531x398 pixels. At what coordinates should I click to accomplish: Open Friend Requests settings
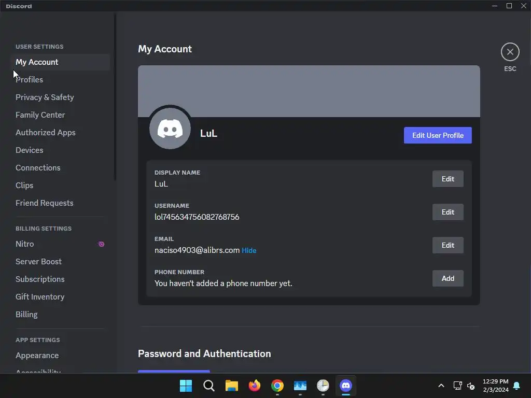coord(60,203)
